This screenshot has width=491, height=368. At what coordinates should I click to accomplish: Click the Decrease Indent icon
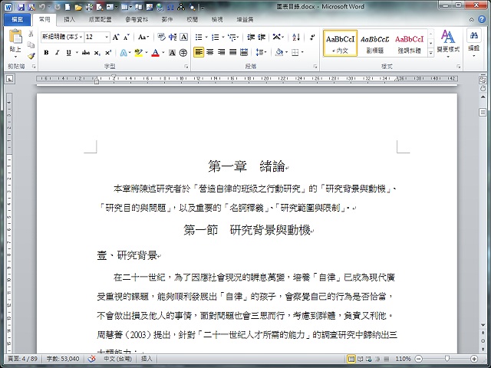tap(251, 38)
